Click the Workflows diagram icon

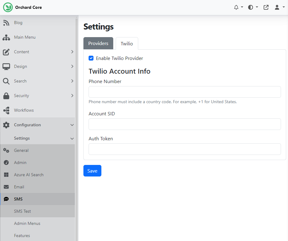tap(6, 110)
